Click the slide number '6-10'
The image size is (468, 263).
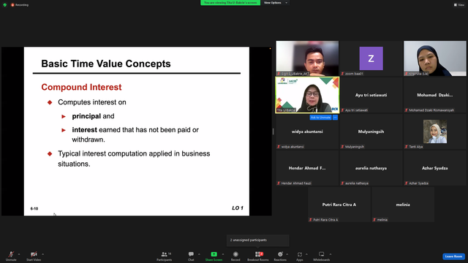pyautogui.click(x=34, y=209)
